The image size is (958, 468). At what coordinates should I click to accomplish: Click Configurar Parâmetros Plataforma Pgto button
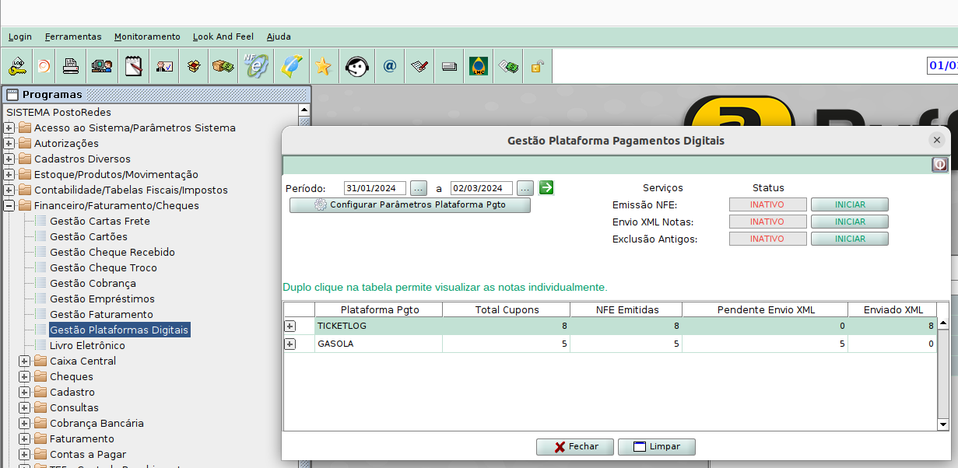click(410, 205)
